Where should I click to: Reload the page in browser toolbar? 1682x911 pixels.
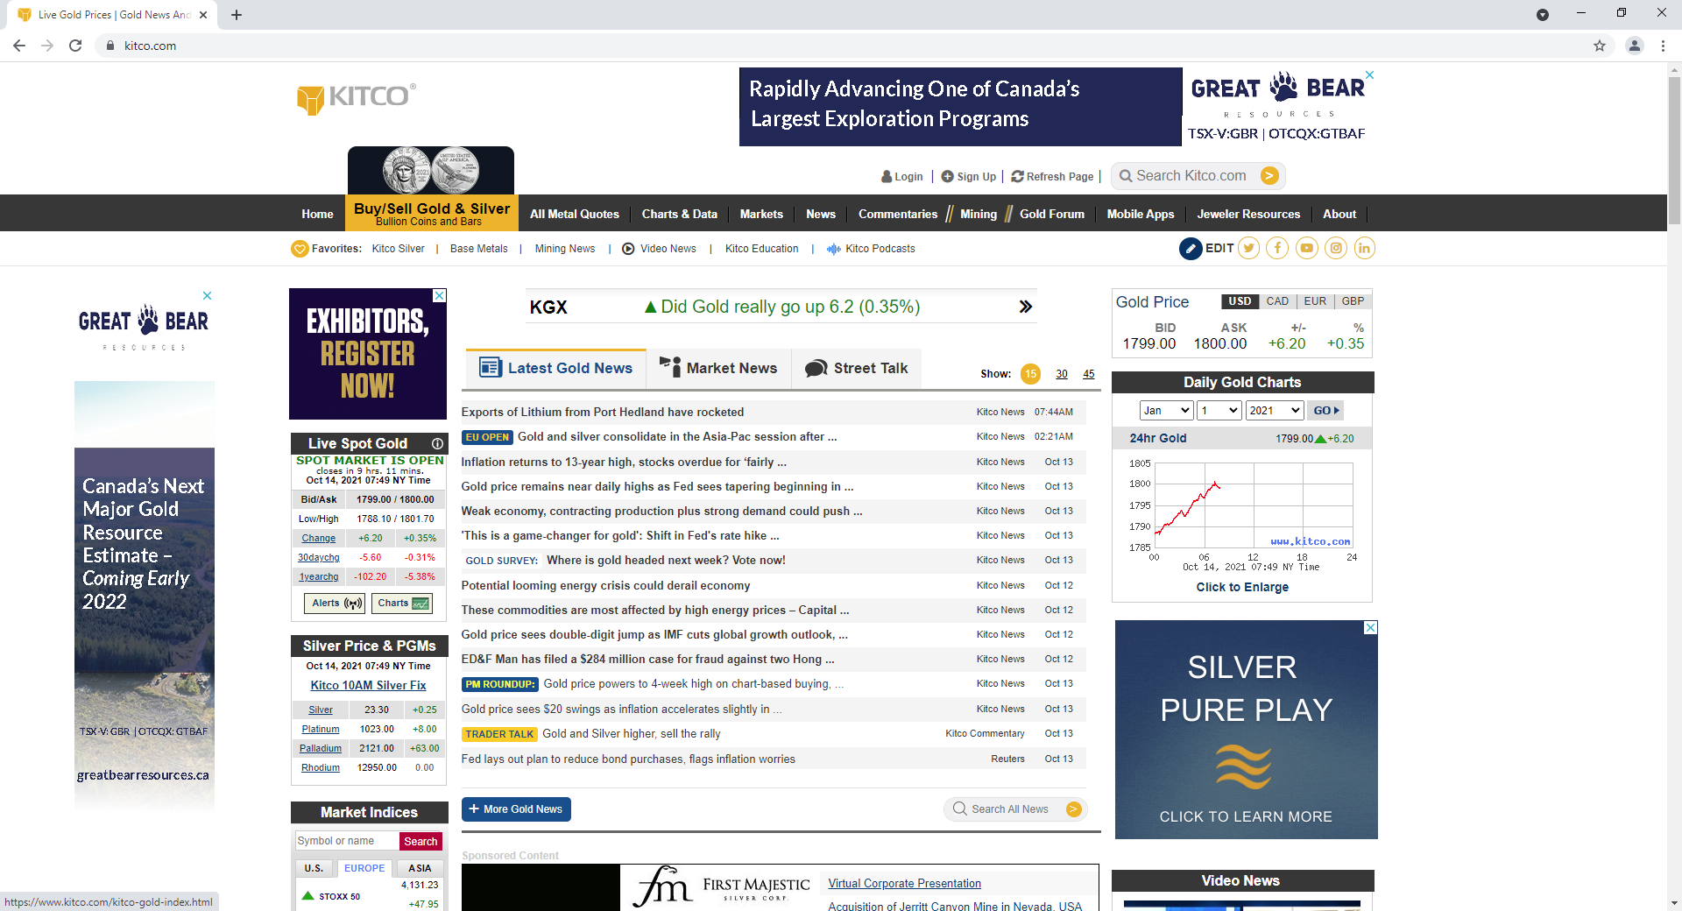tap(75, 46)
